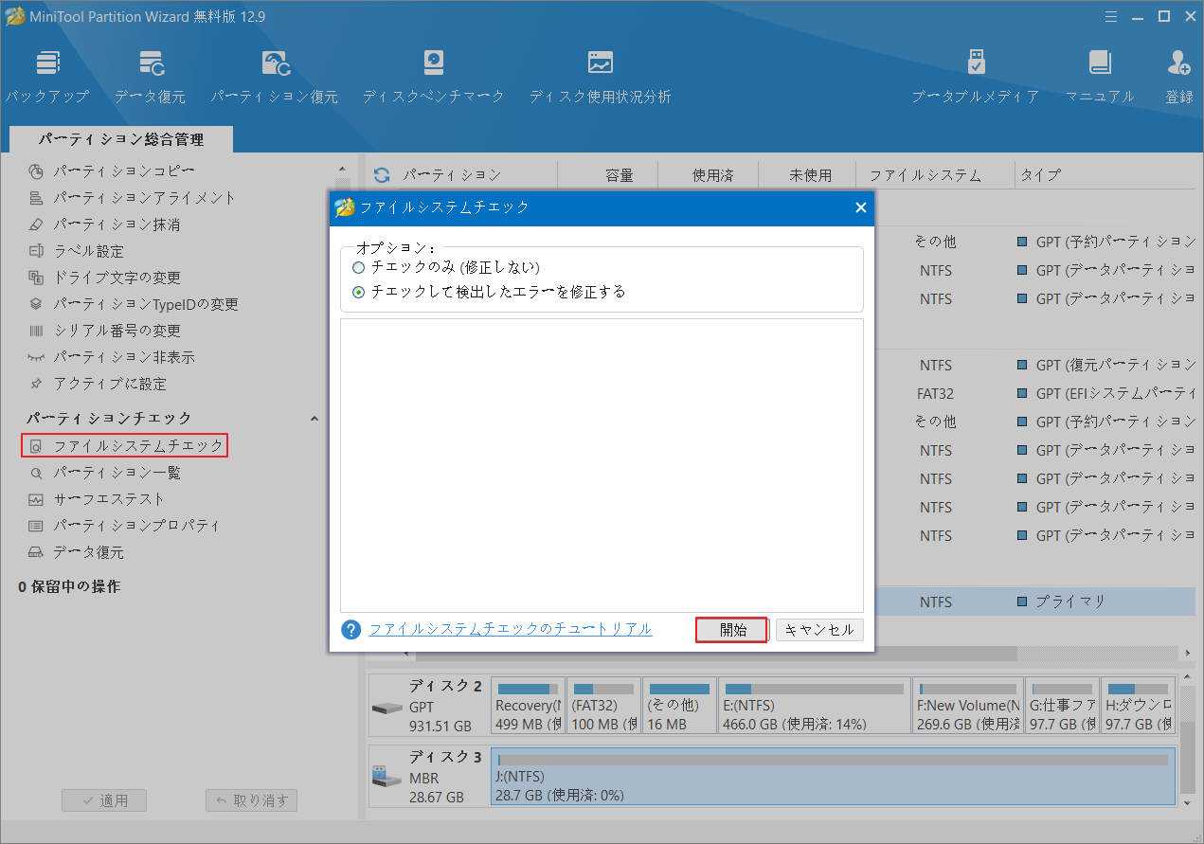Click the 開始 button in the dialog

point(732,630)
